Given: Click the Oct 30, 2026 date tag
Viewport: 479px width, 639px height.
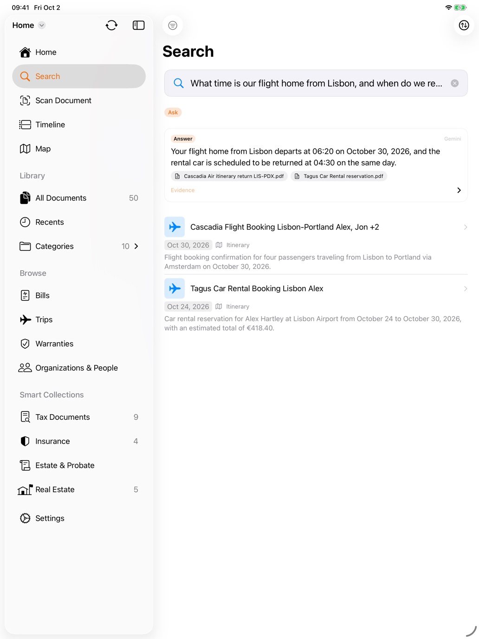Looking at the screenshot, I should pyautogui.click(x=188, y=245).
